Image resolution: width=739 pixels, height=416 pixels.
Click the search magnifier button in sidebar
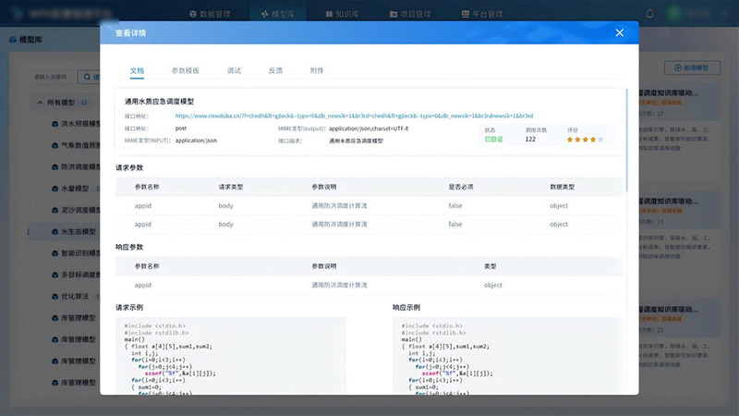[90, 77]
